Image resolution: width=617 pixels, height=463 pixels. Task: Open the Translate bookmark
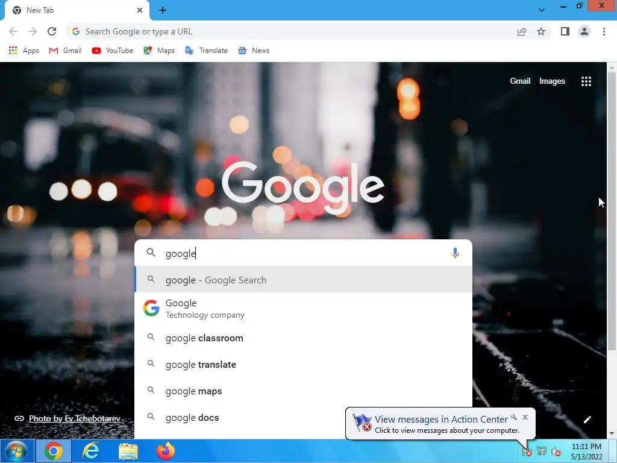point(206,51)
